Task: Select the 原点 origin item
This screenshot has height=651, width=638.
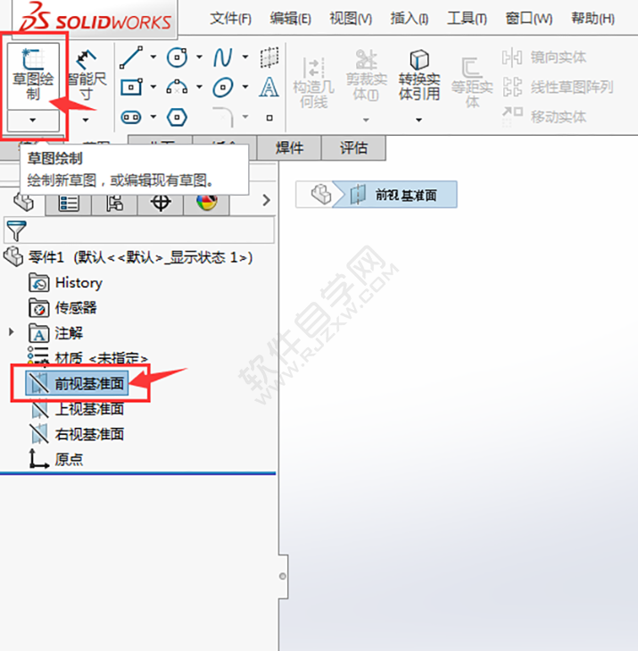Action: point(56,459)
